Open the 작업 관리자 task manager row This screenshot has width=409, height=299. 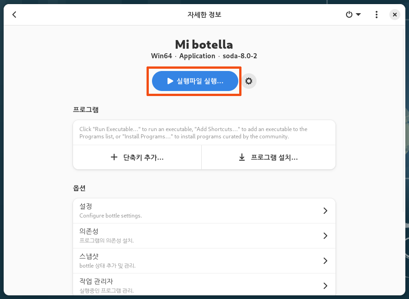click(204, 284)
